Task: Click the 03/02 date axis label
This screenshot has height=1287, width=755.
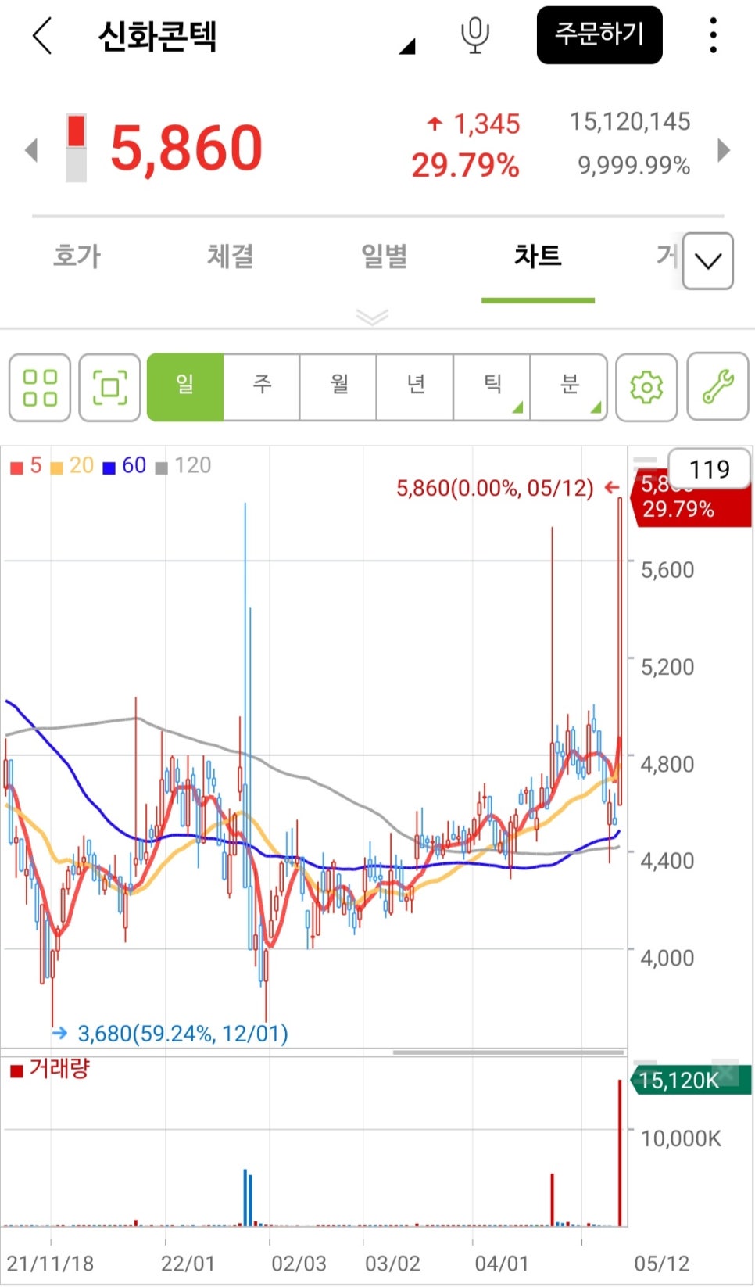Action: (392, 1264)
